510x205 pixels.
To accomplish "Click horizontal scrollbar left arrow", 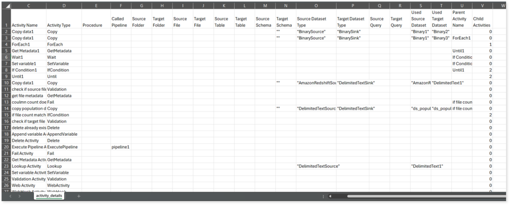I will (x=330, y=196).
